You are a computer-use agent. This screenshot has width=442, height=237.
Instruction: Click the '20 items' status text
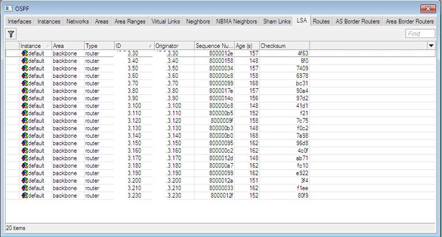pyautogui.click(x=16, y=228)
